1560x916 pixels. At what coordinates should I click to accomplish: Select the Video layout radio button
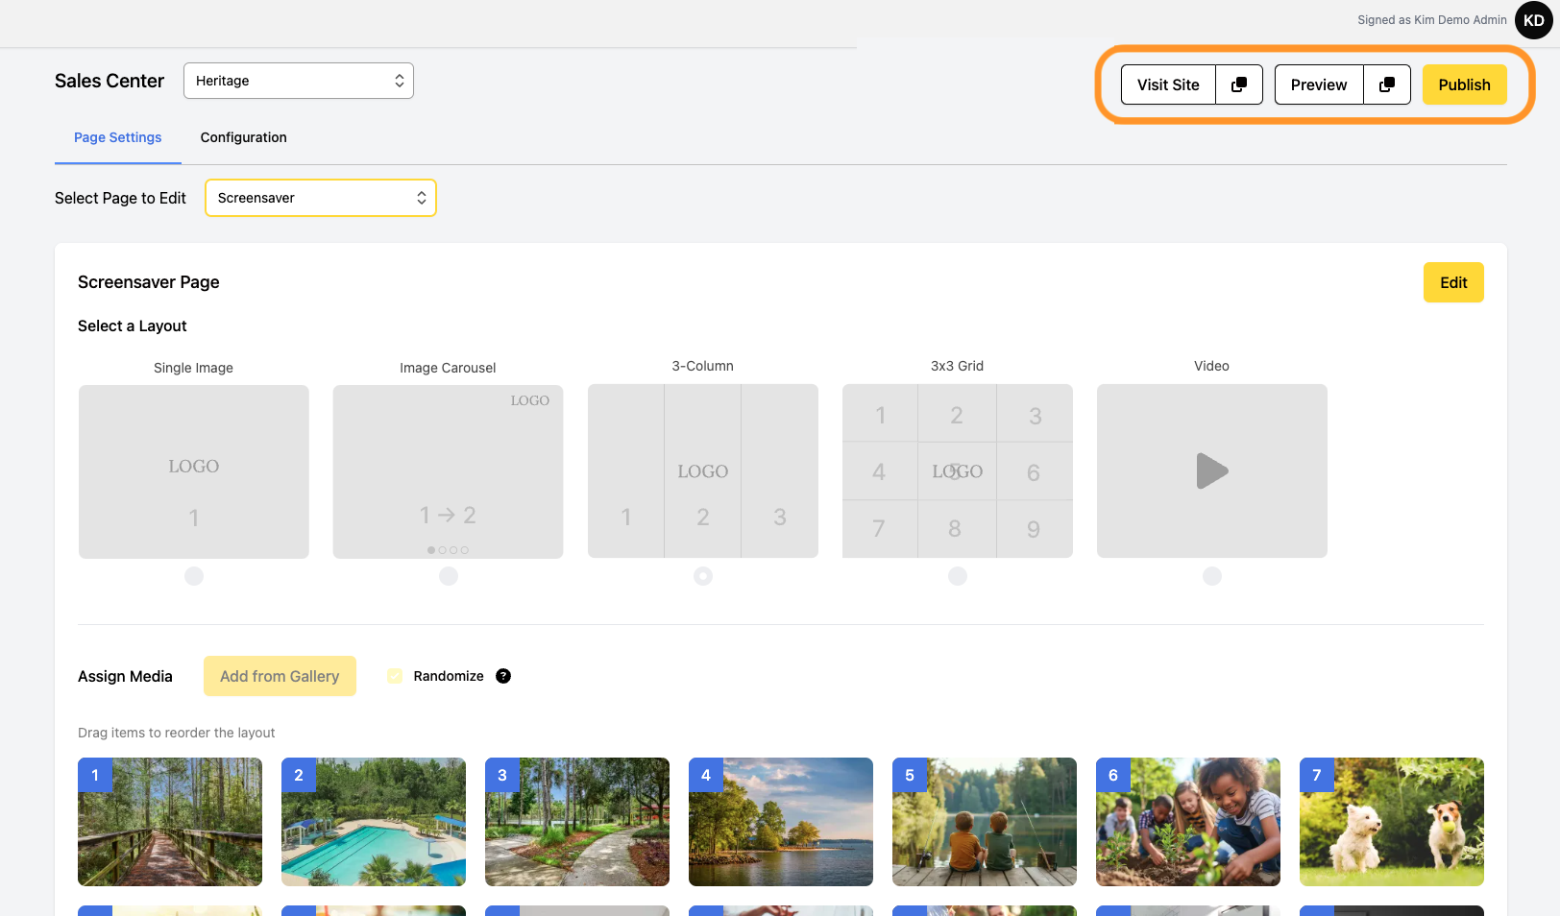pyautogui.click(x=1212, y=576)
